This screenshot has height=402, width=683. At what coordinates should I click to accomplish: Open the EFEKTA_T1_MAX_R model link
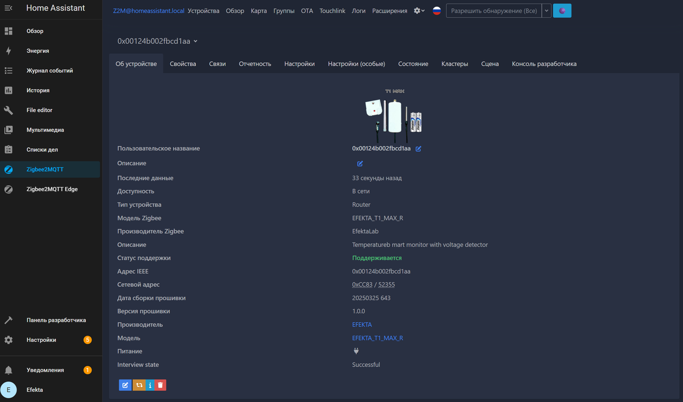[x=377, y=338]
